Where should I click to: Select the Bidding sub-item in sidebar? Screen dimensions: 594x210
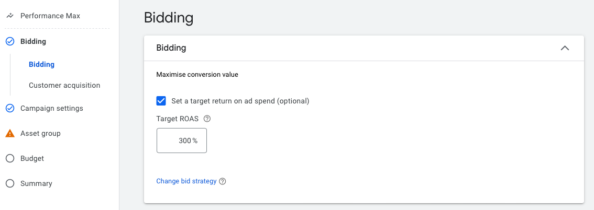coord(42,65)
